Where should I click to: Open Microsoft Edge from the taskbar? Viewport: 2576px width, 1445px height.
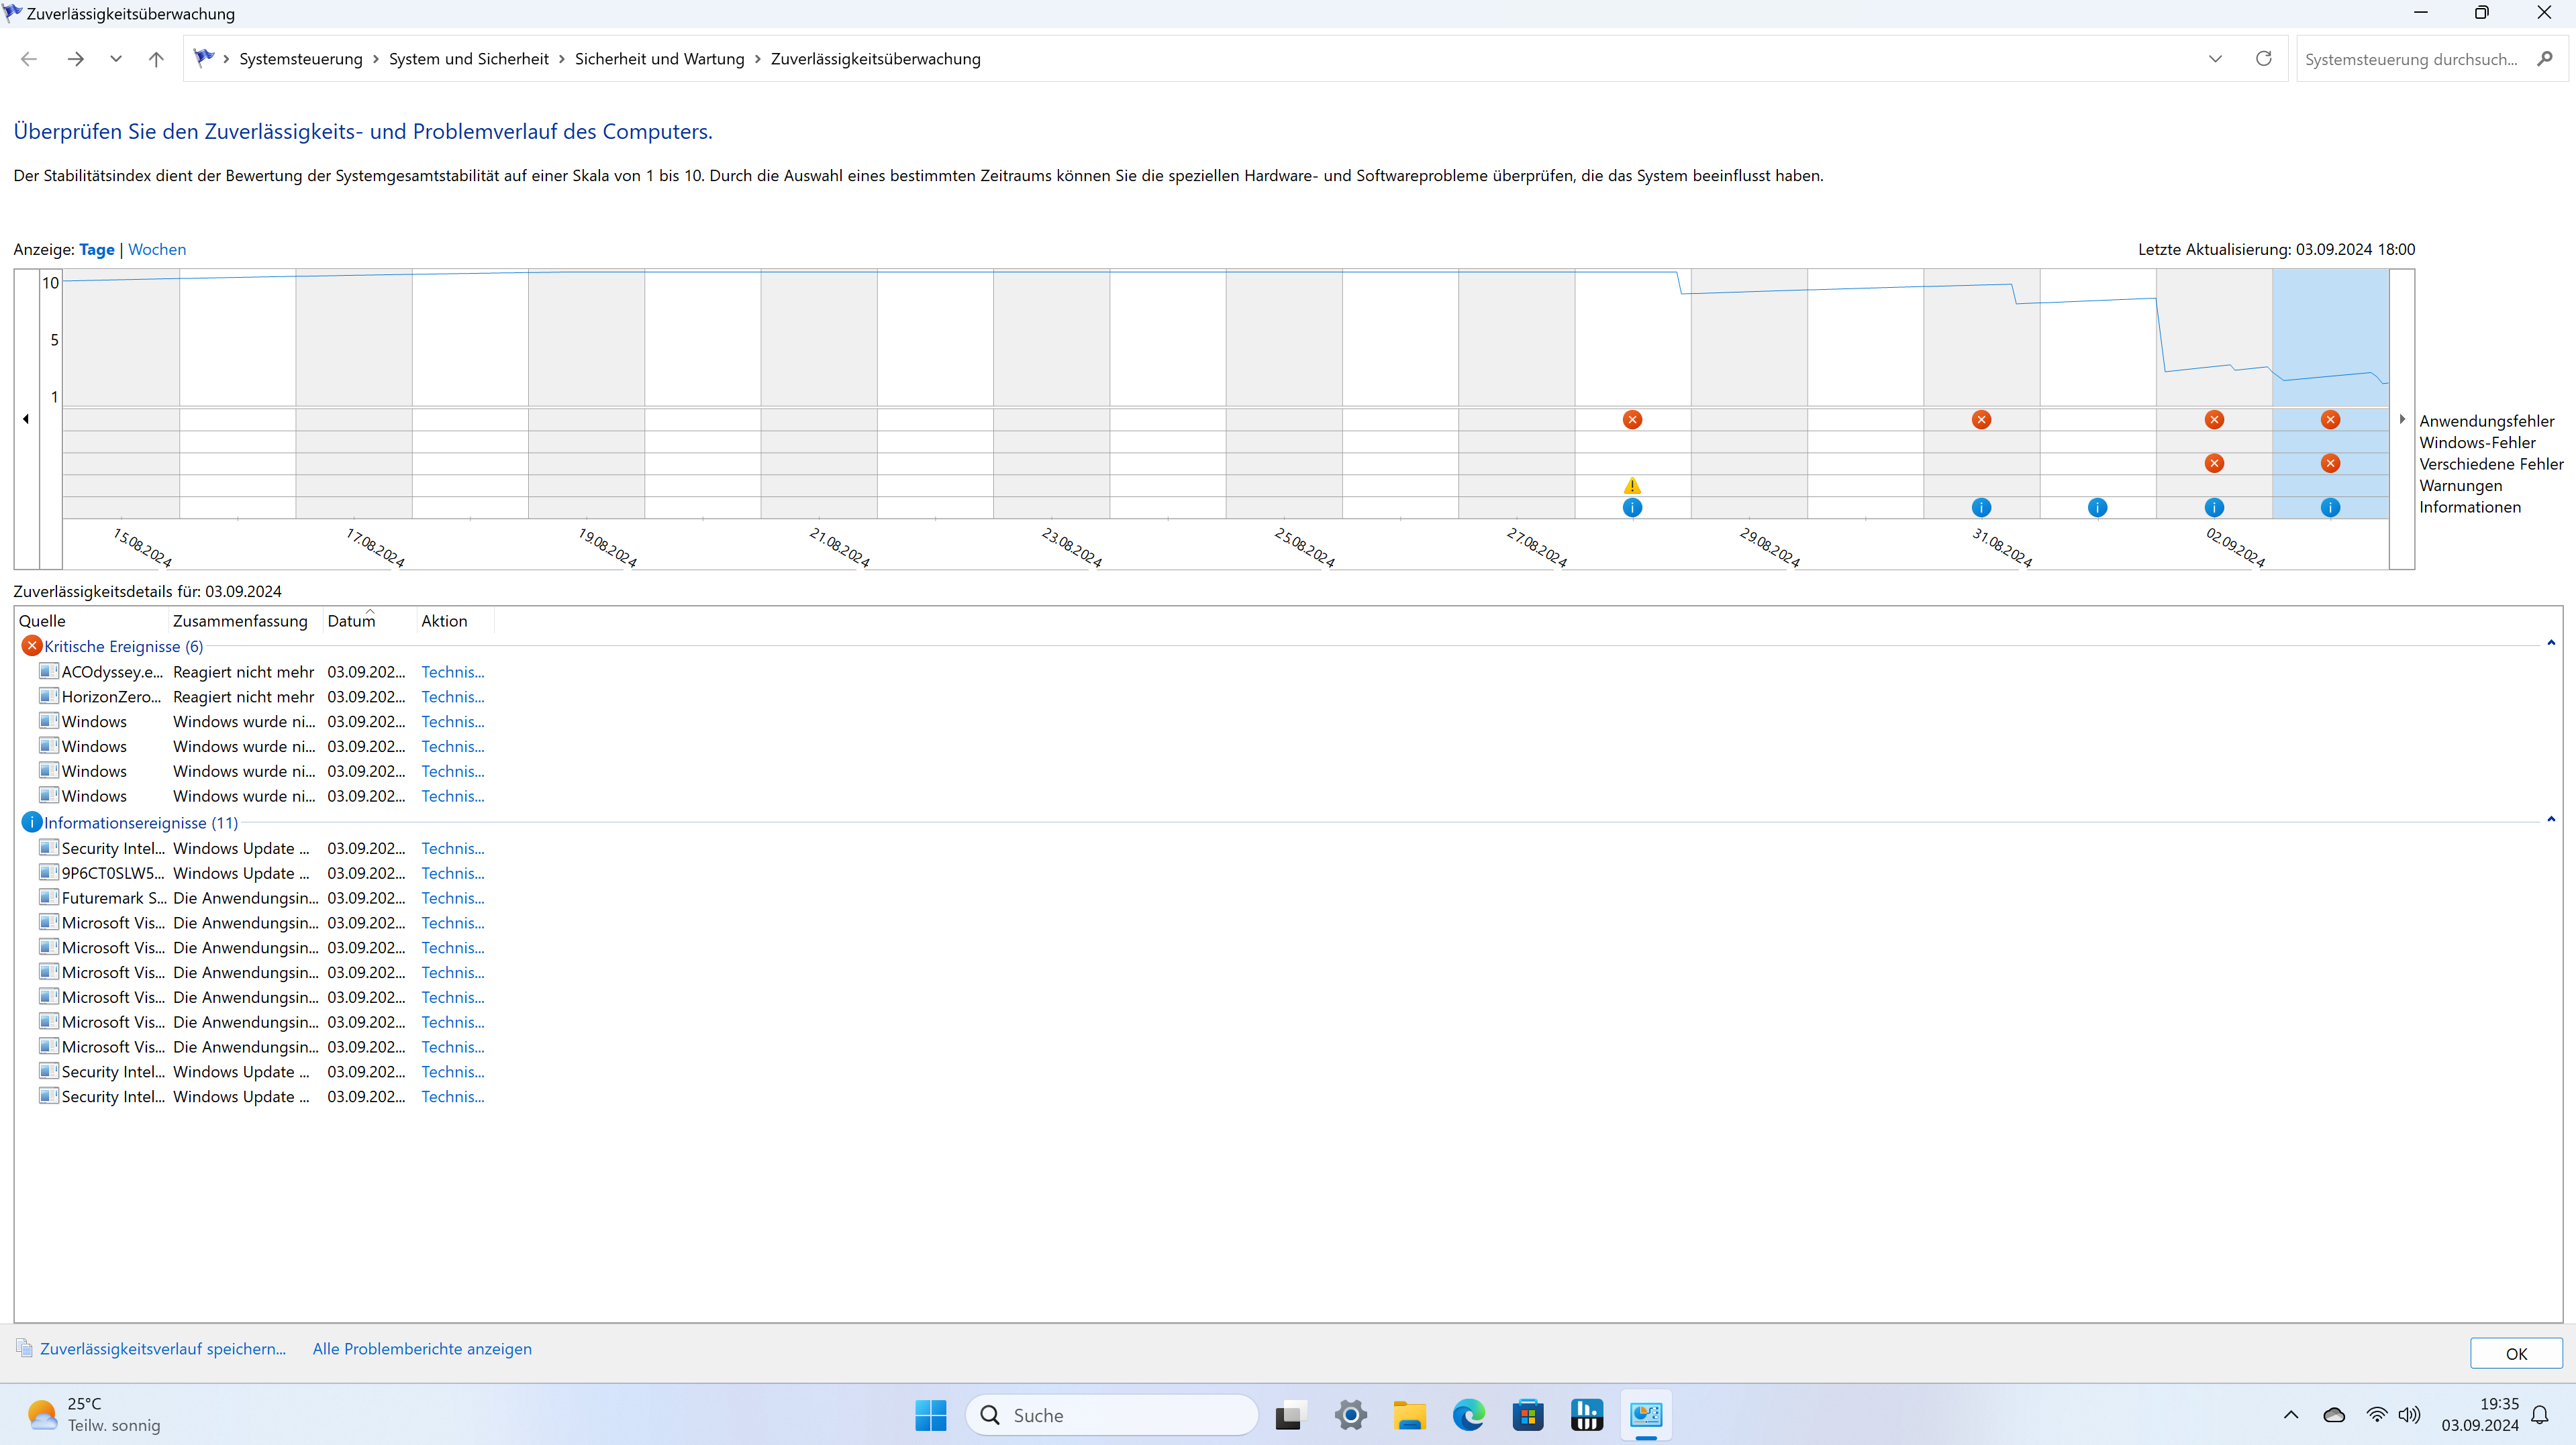pos(1468,1415)
